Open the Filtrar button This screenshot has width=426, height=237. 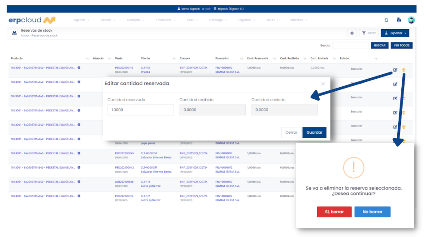(x=369, y=33)
